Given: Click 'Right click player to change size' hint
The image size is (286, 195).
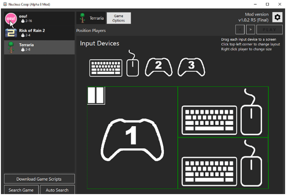Looking at the screenshot, I should pos(246,49).
